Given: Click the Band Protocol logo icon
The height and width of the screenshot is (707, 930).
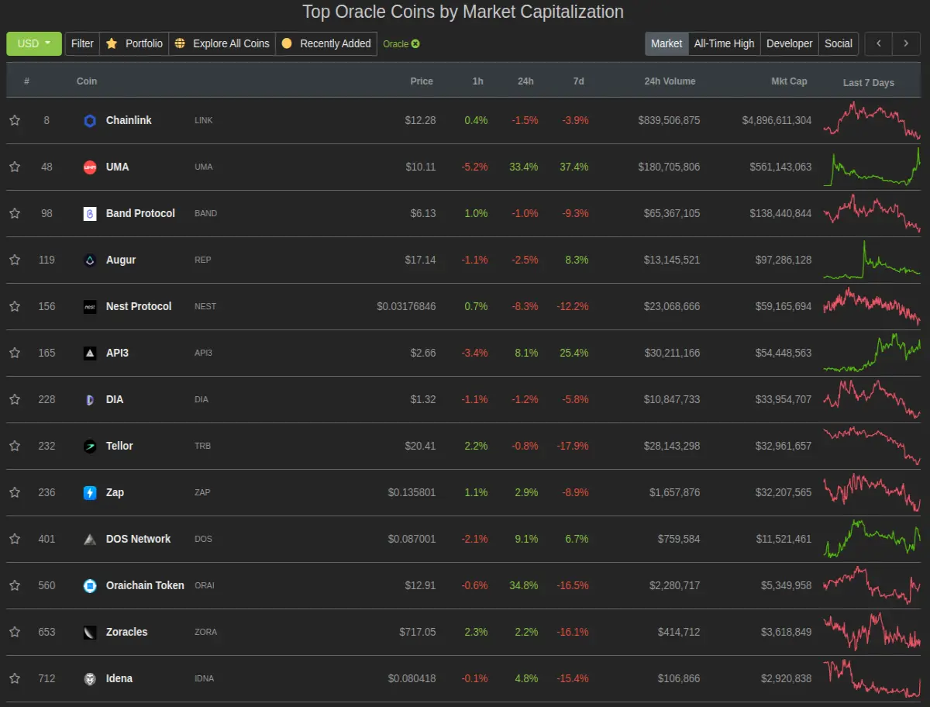Looking at the screenshot, I should (x=90, y=214).
